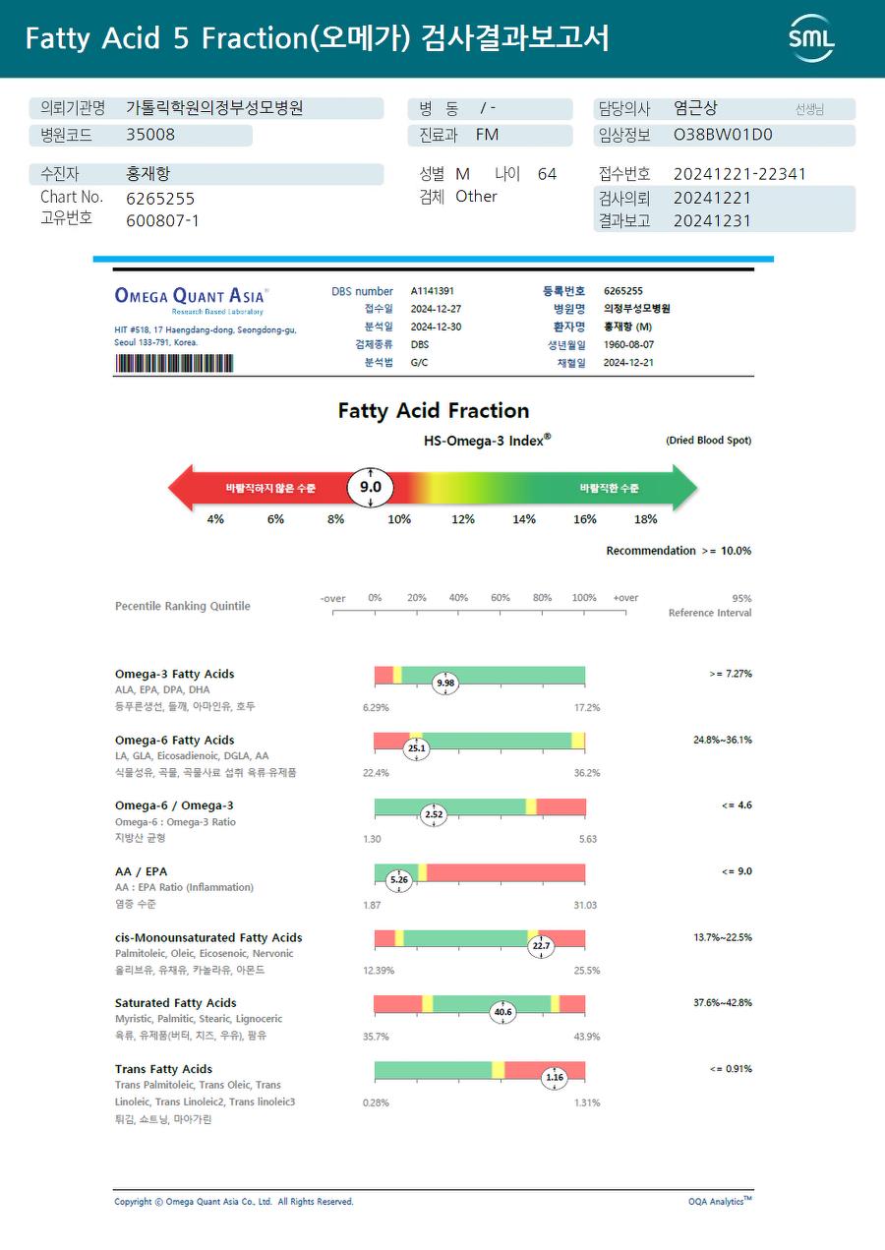Click the 1.16 Trans Fatty Acids marker
The height and width of the screenshot is (1250, 885).
555,1078
